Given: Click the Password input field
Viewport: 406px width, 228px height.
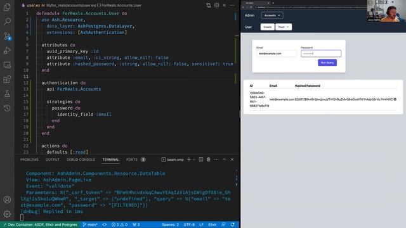Looking at the screenshot, I should point(321,53).
